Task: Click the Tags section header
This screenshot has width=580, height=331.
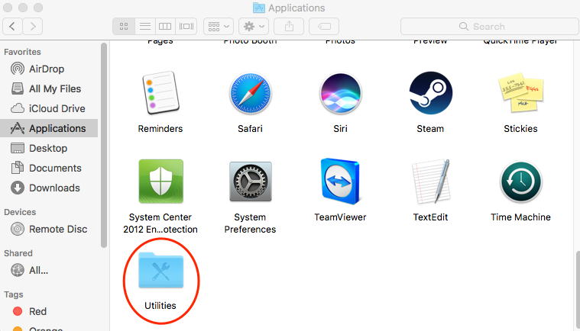Action: tap(14, 294)
